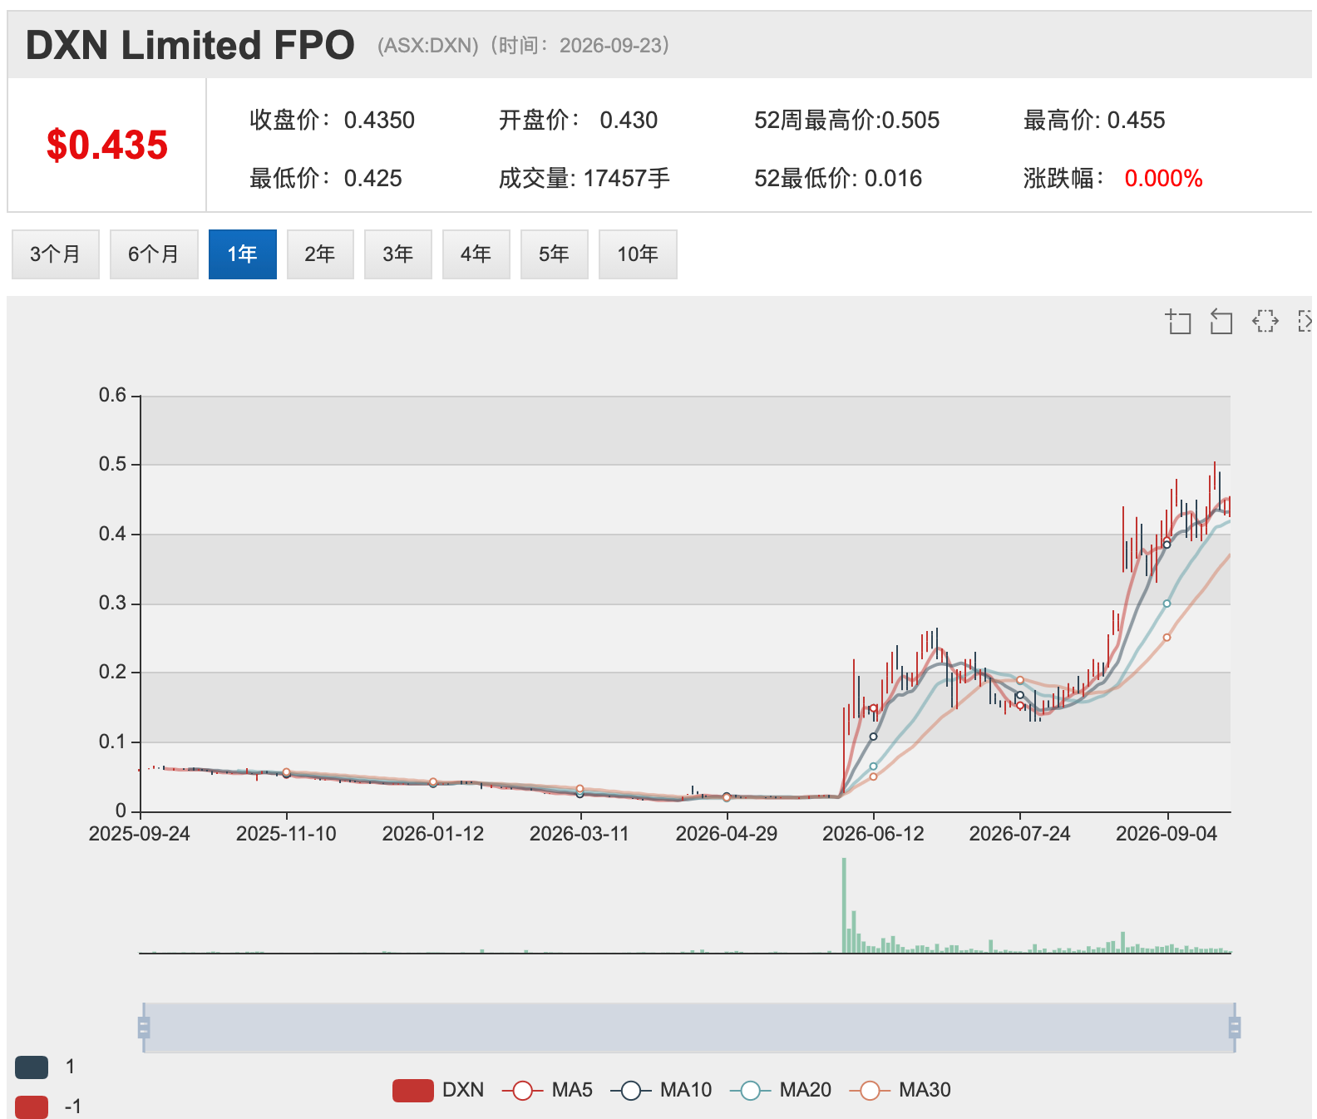This screenshot has height=1119, width=1317.
Task: Click the selected range bar of data zoom
Action: (689, 1028)
